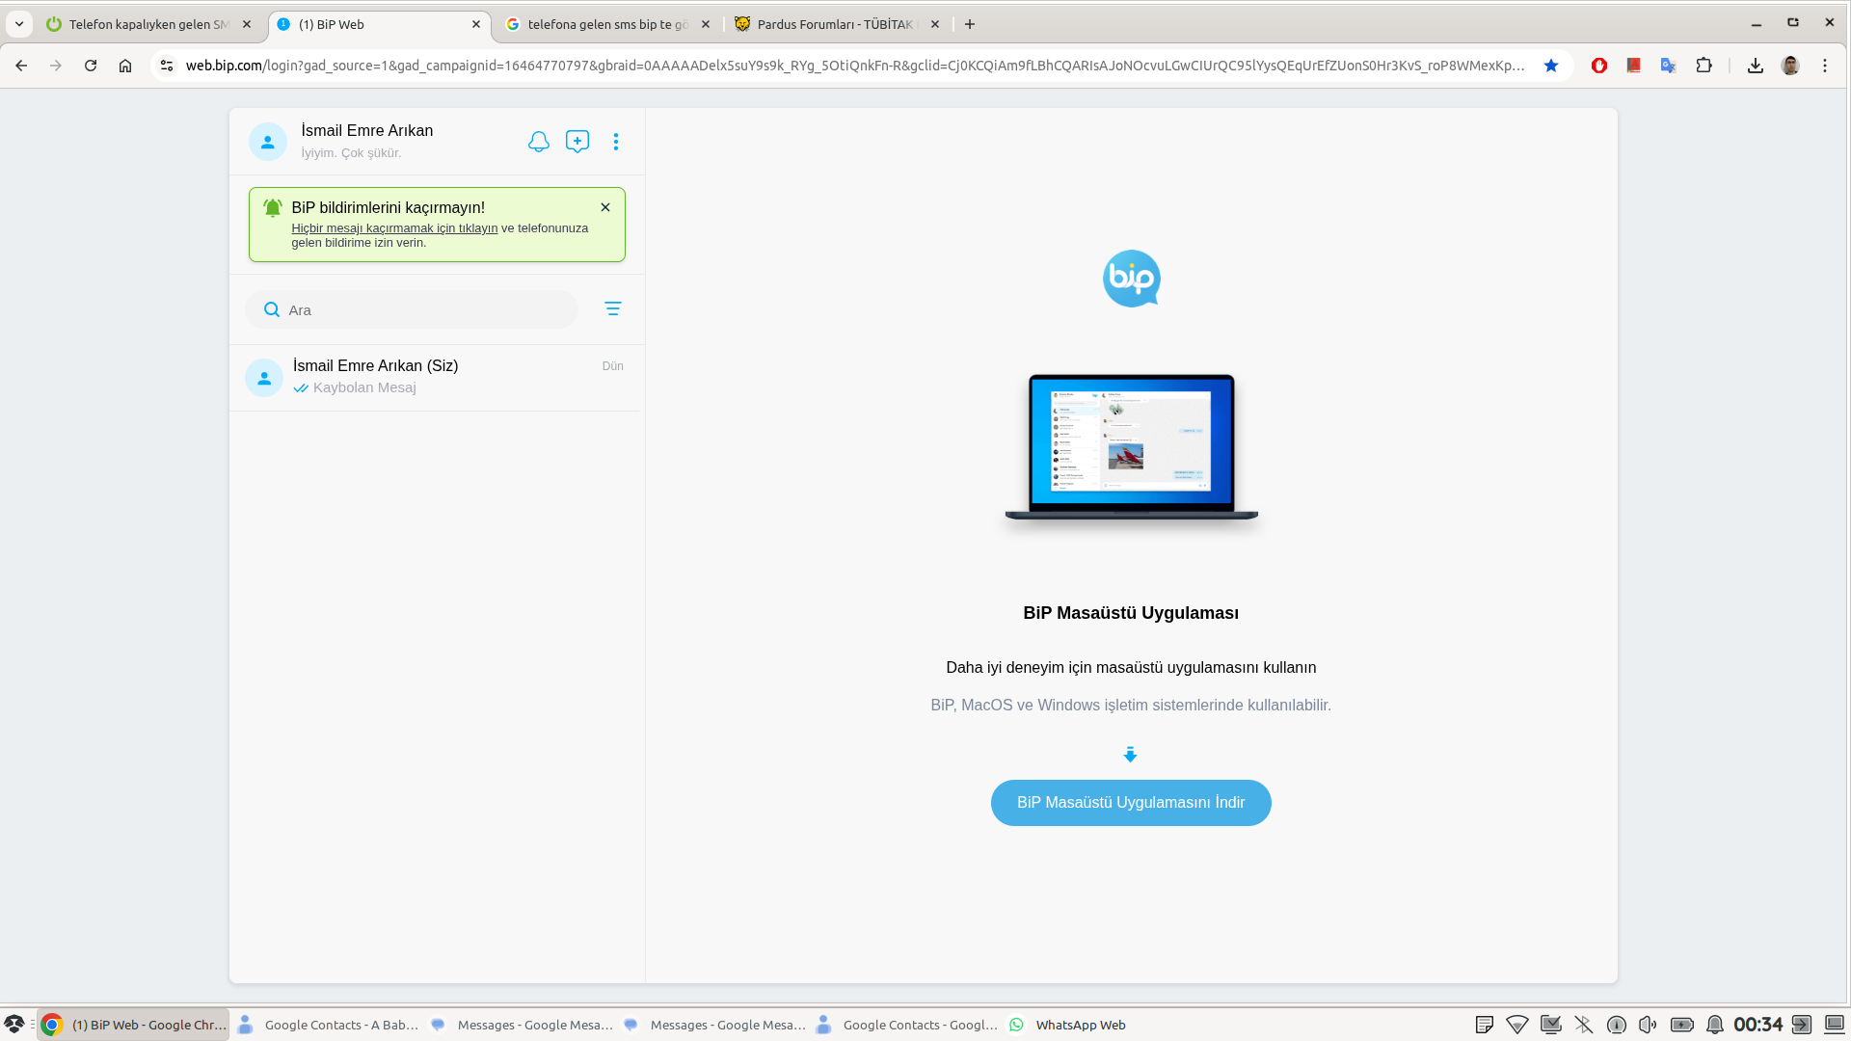Open BiP three-dot options menu
Viewport: 1851px width, 1041px height.
point(616,142)
